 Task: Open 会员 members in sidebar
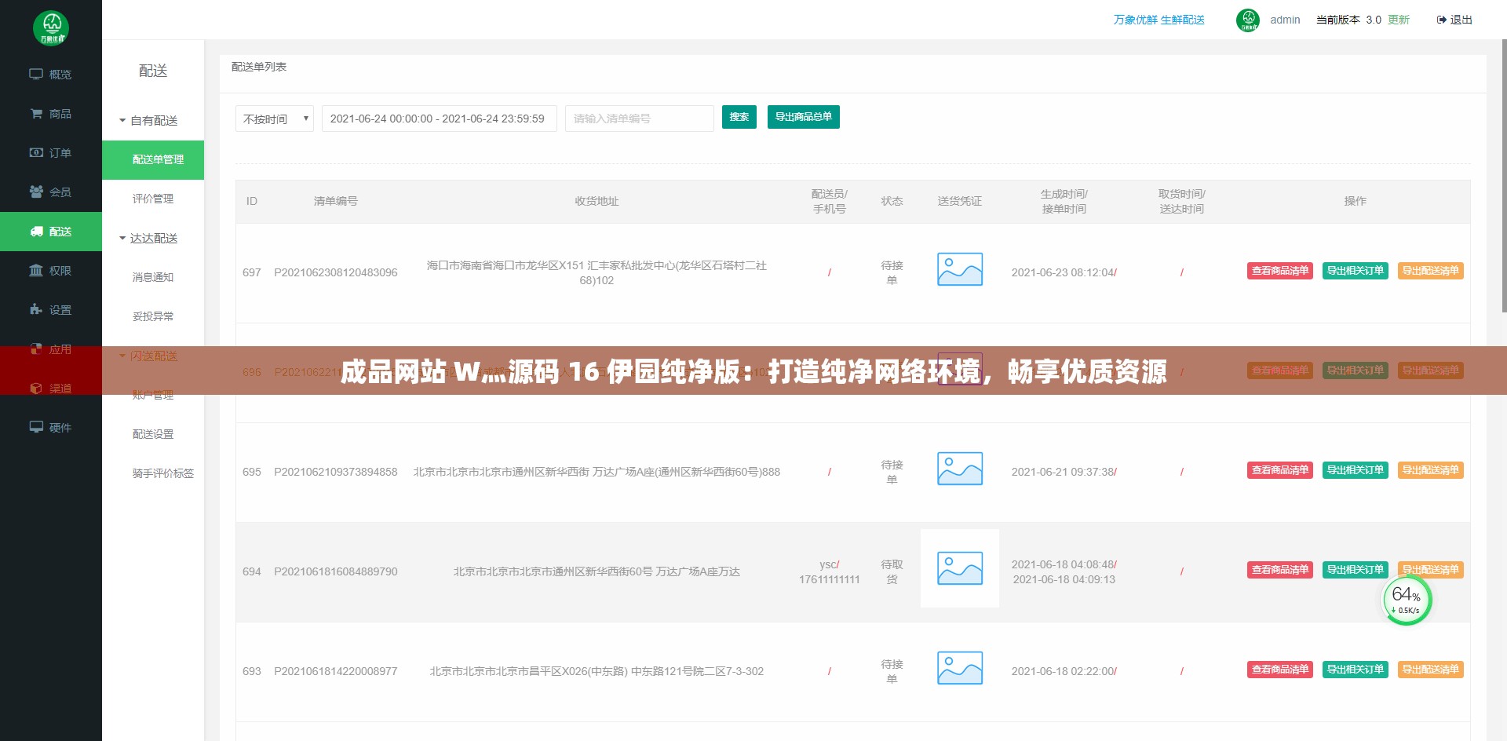click(x=51, y=192)
